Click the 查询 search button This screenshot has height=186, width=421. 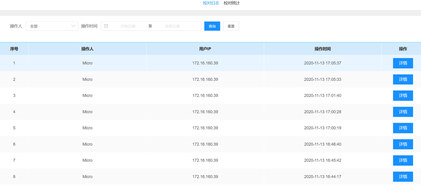(x=212, y=26)
